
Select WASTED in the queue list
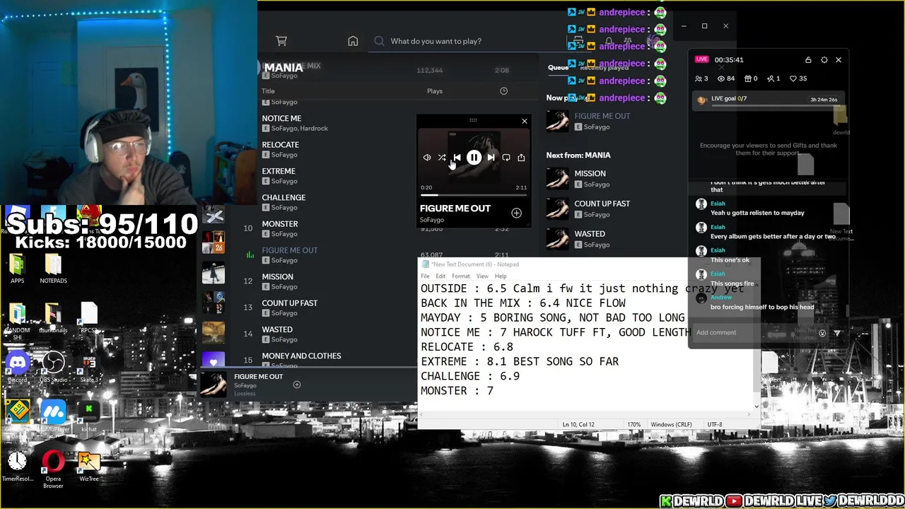tap(590, 234)
